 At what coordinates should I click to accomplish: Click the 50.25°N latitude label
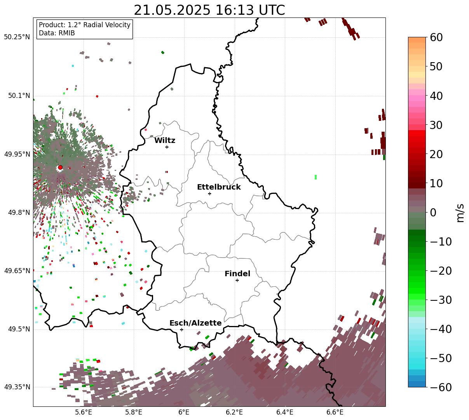[17, 37]
